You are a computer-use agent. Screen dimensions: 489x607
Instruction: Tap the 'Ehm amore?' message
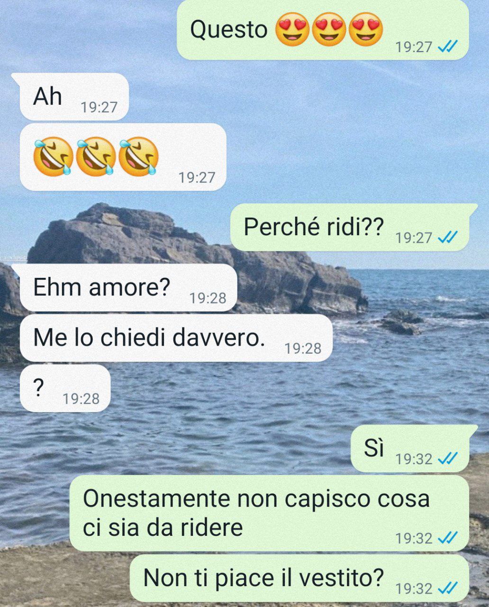click(128, 288)
